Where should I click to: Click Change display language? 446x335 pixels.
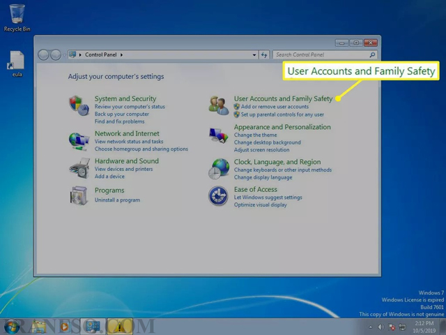coord(263,177)
